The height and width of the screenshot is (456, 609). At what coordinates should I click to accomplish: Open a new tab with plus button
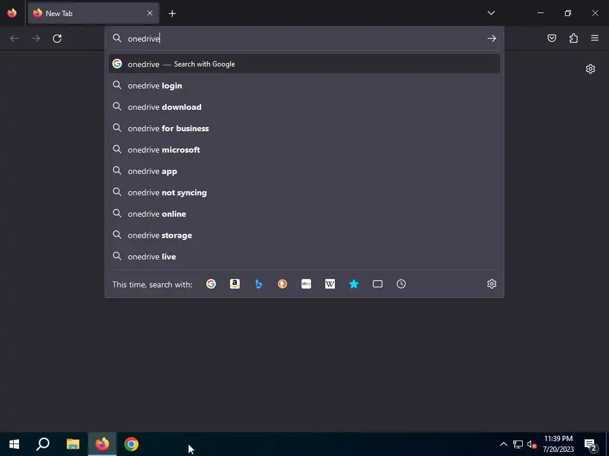pos(172,14)
